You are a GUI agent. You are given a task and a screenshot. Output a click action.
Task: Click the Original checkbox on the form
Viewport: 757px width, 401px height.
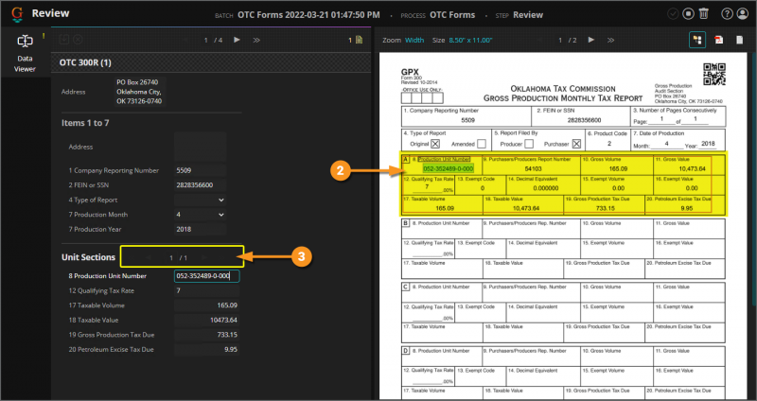point(435,144)
